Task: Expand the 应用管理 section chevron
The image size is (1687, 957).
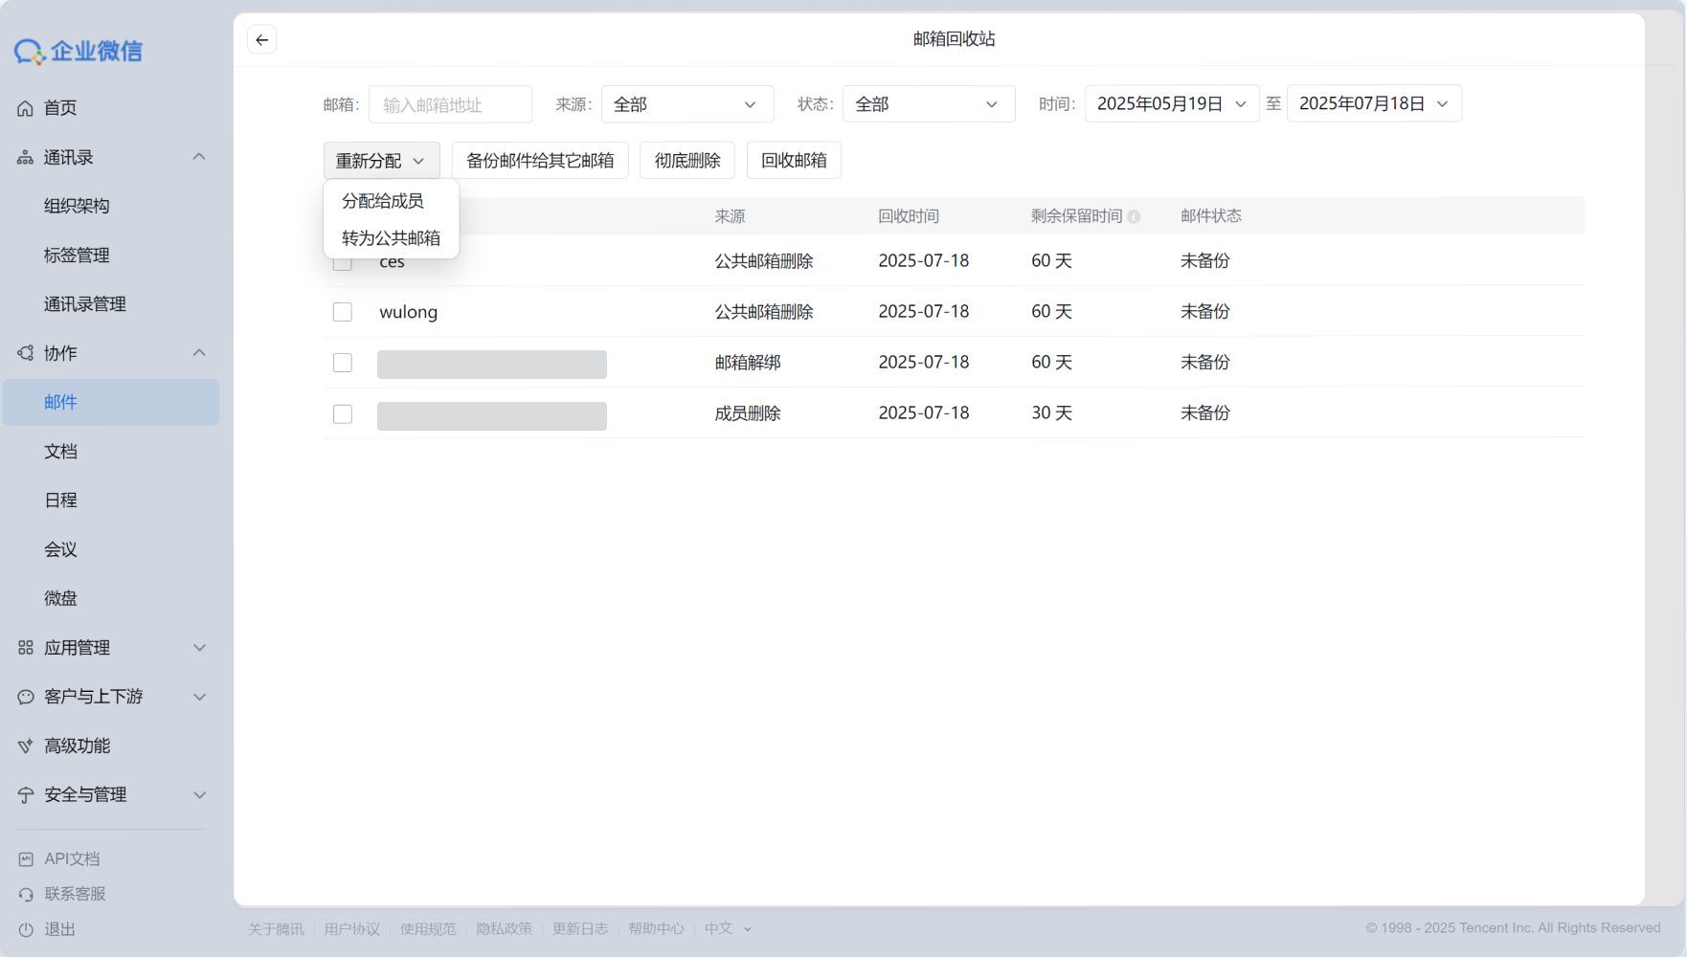Action: [199, 648]
